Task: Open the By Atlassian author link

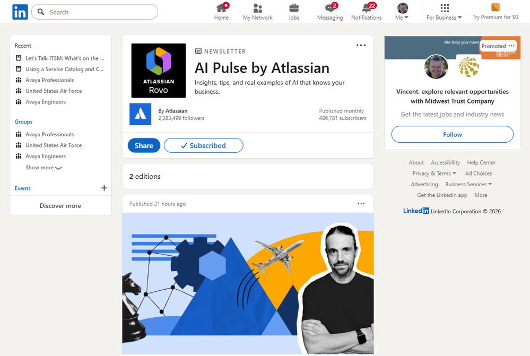Action: 173,111
